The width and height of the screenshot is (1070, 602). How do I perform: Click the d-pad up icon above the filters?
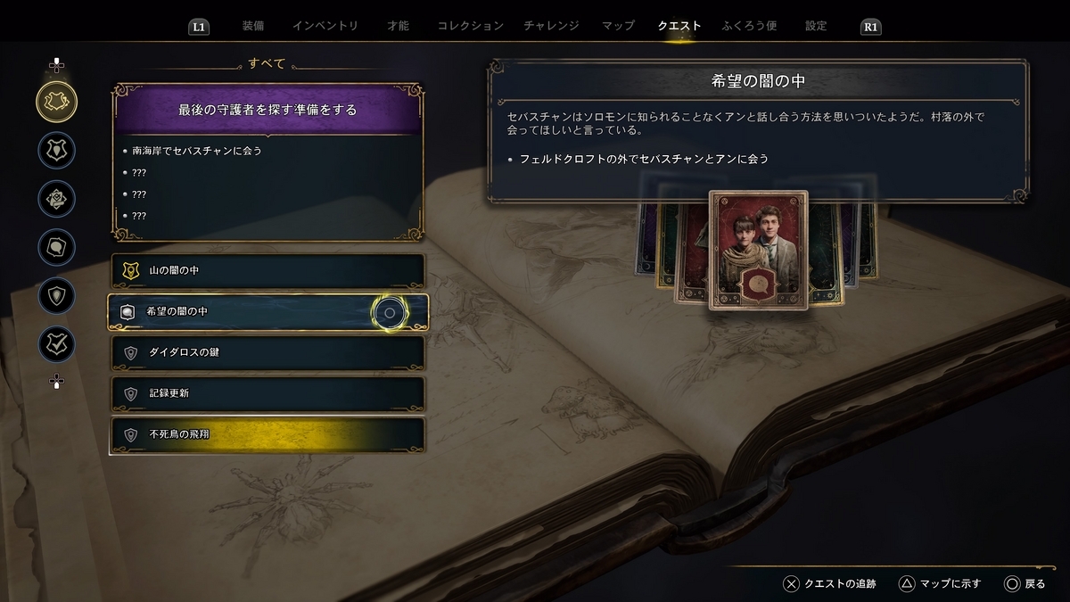pyautogui.click(x=56, y=65)
